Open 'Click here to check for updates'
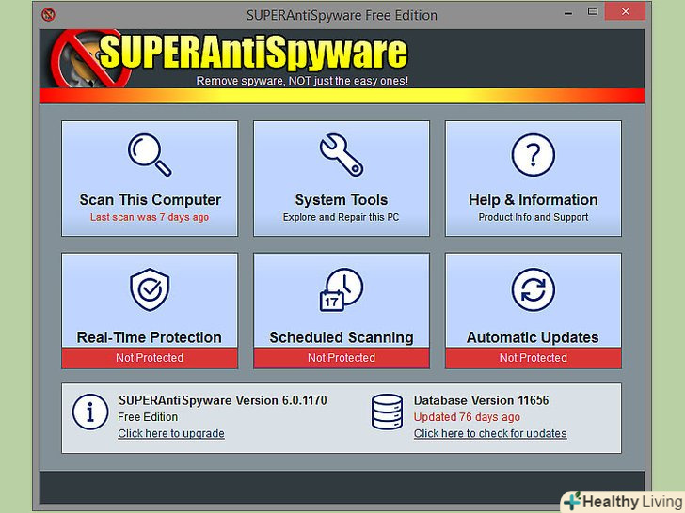Screen dimensions: 685x513 pyautogui.click(x=489, y=434)
